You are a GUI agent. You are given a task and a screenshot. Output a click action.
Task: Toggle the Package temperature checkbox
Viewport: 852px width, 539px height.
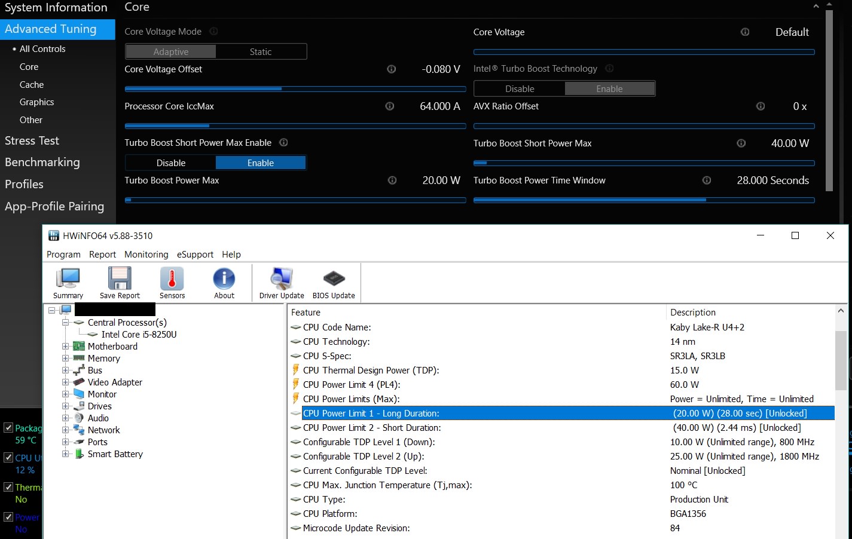[x=8, y=428]
